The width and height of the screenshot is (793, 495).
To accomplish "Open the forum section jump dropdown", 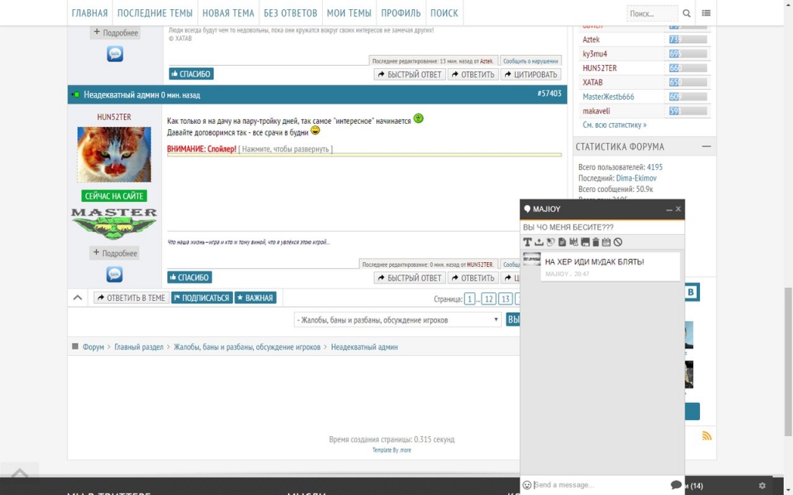I will click(398, 319).
